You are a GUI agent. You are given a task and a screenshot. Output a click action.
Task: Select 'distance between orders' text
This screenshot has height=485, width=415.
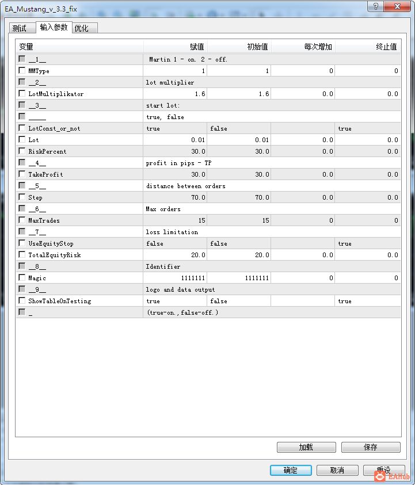pyautogui.click(x=186, y=186)
